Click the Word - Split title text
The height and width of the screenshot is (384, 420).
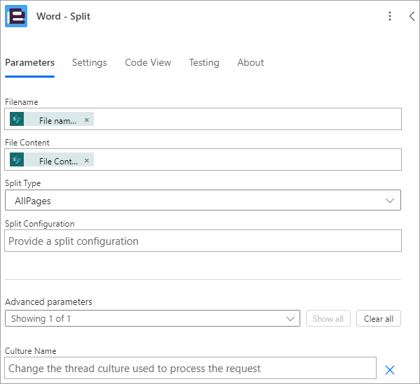tap(63, 16)
